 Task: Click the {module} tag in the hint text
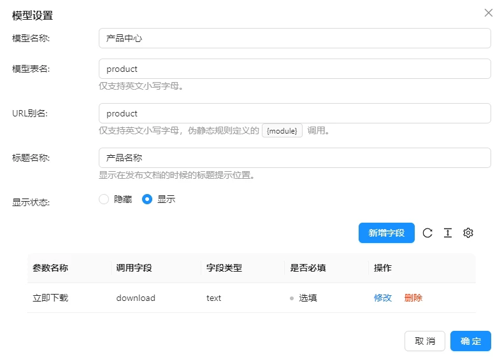(282, 131)
